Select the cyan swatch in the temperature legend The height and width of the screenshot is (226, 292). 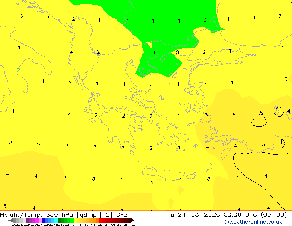tap(56, 220)
